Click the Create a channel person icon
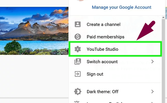This screenshot has width=167, height=103. [78, 24]
